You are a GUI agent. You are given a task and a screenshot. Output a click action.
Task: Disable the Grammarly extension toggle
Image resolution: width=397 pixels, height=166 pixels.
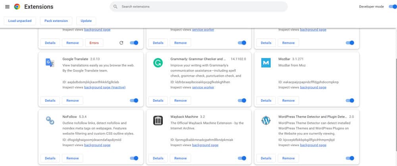[242, 100]
